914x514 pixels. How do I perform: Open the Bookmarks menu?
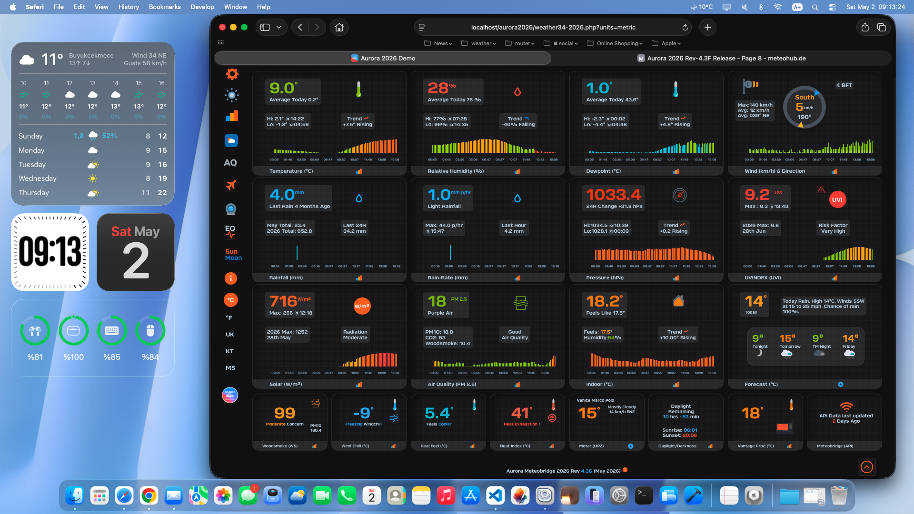coord(165,7)
